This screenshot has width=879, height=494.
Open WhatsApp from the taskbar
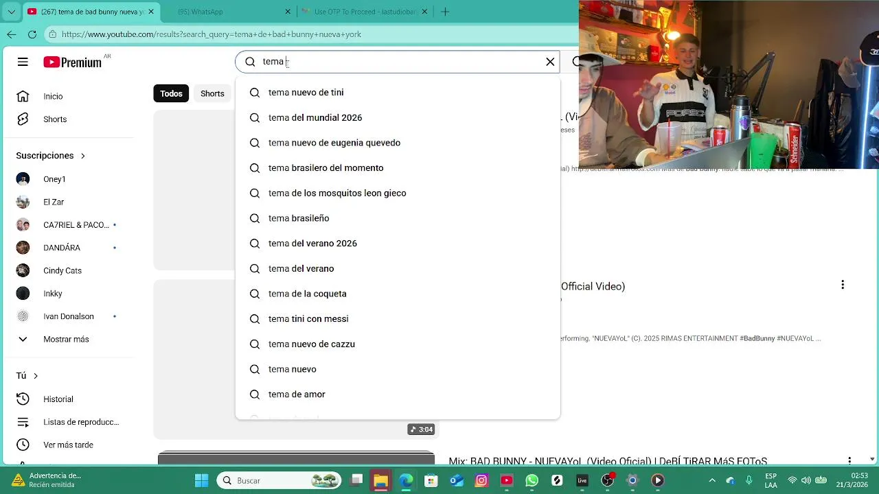[532, 480]
